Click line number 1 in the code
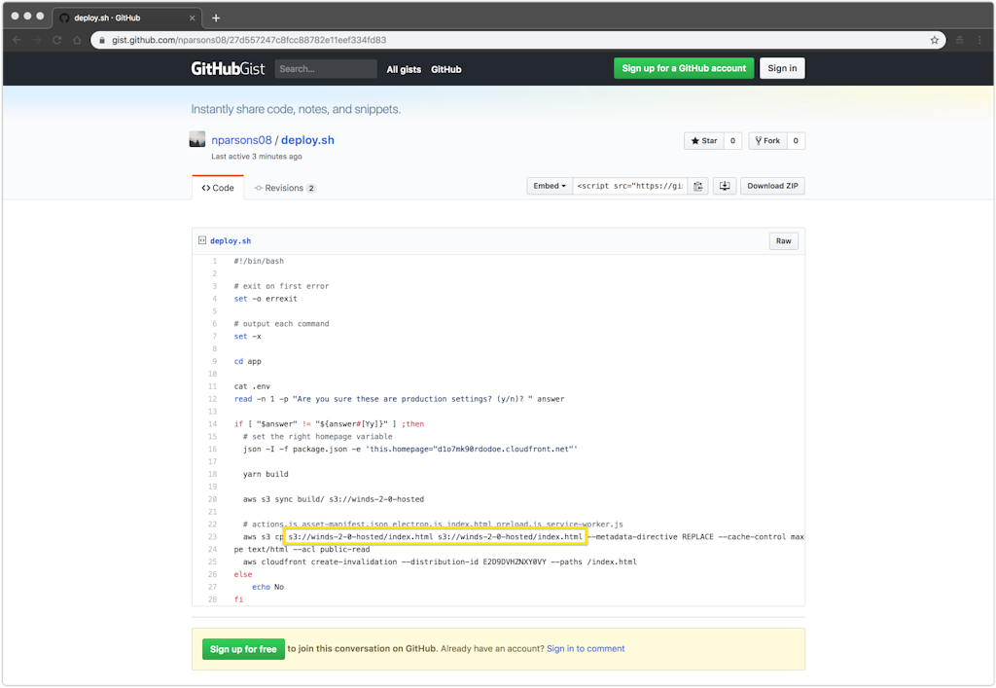996x688 pixels. (215, 261)
